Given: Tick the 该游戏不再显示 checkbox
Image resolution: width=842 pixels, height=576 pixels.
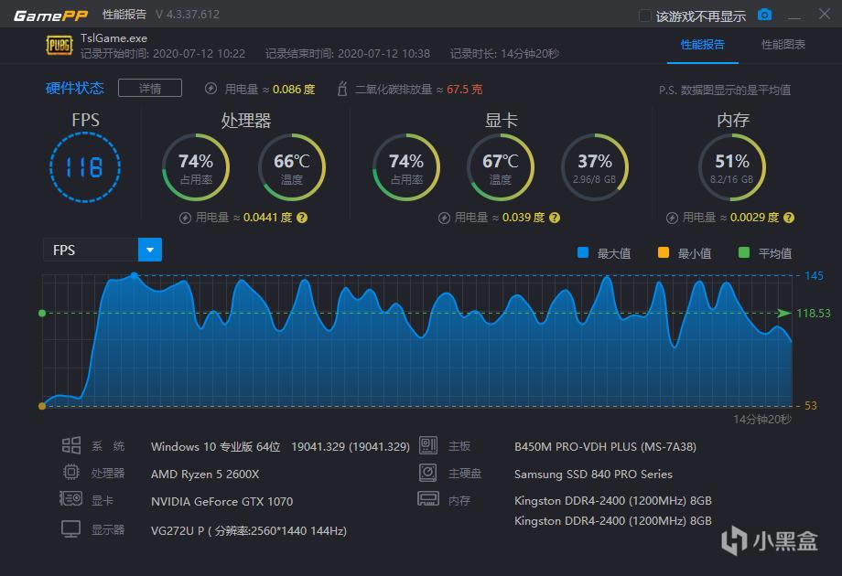Looking at the screenshot, I should pyautogui.click(x=645, y=16).
